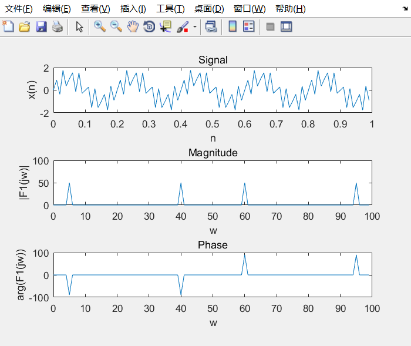
Task: Click the Magnitude plot title
Action: [213, 153]
